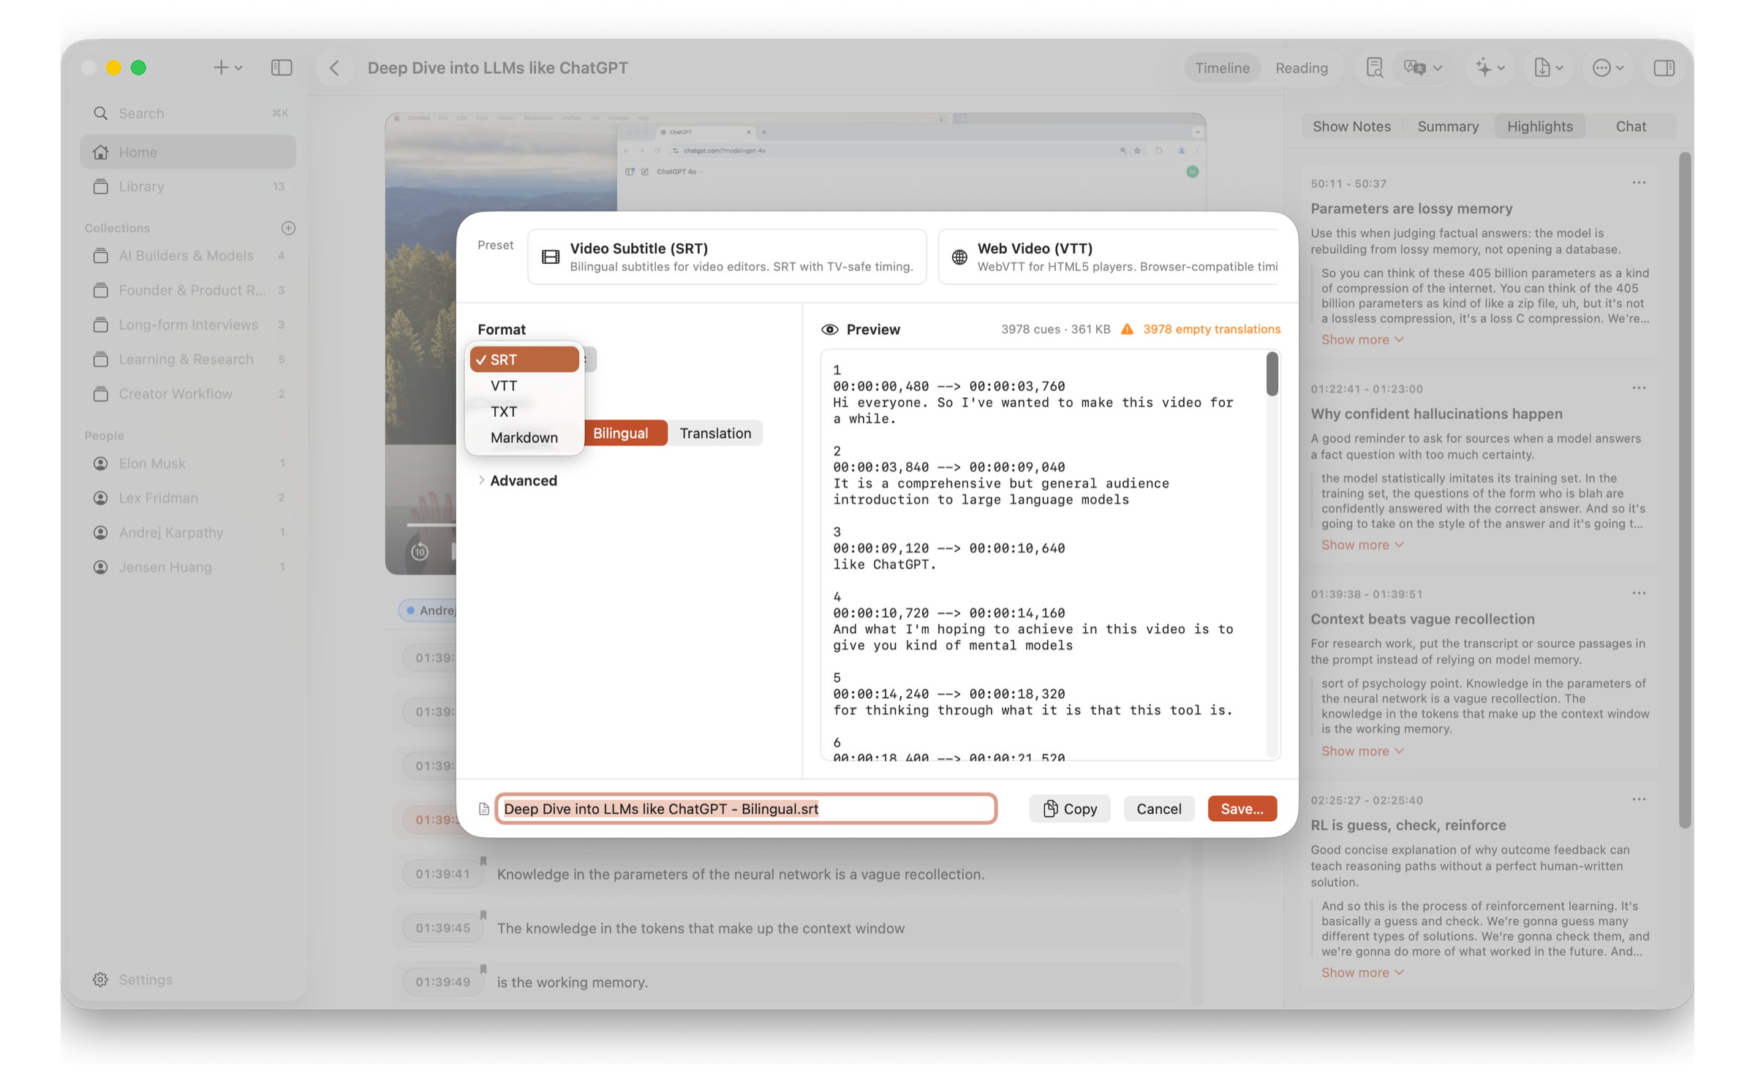Choose SRT in format dropdown
The height and width of the screenshot is (1088, 1755).
coord(524,360)
